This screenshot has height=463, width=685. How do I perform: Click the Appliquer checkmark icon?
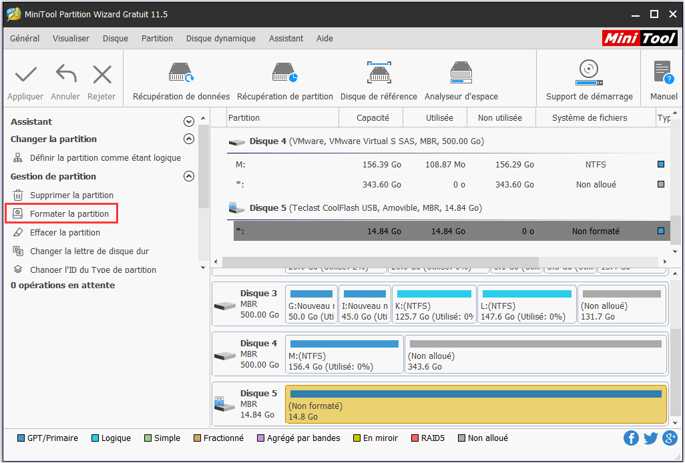[x=26, y=75]
